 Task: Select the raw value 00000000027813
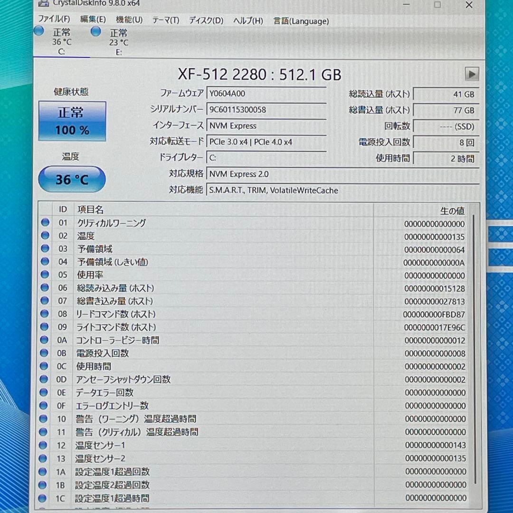pyautogui.click(x=435, y=301)
